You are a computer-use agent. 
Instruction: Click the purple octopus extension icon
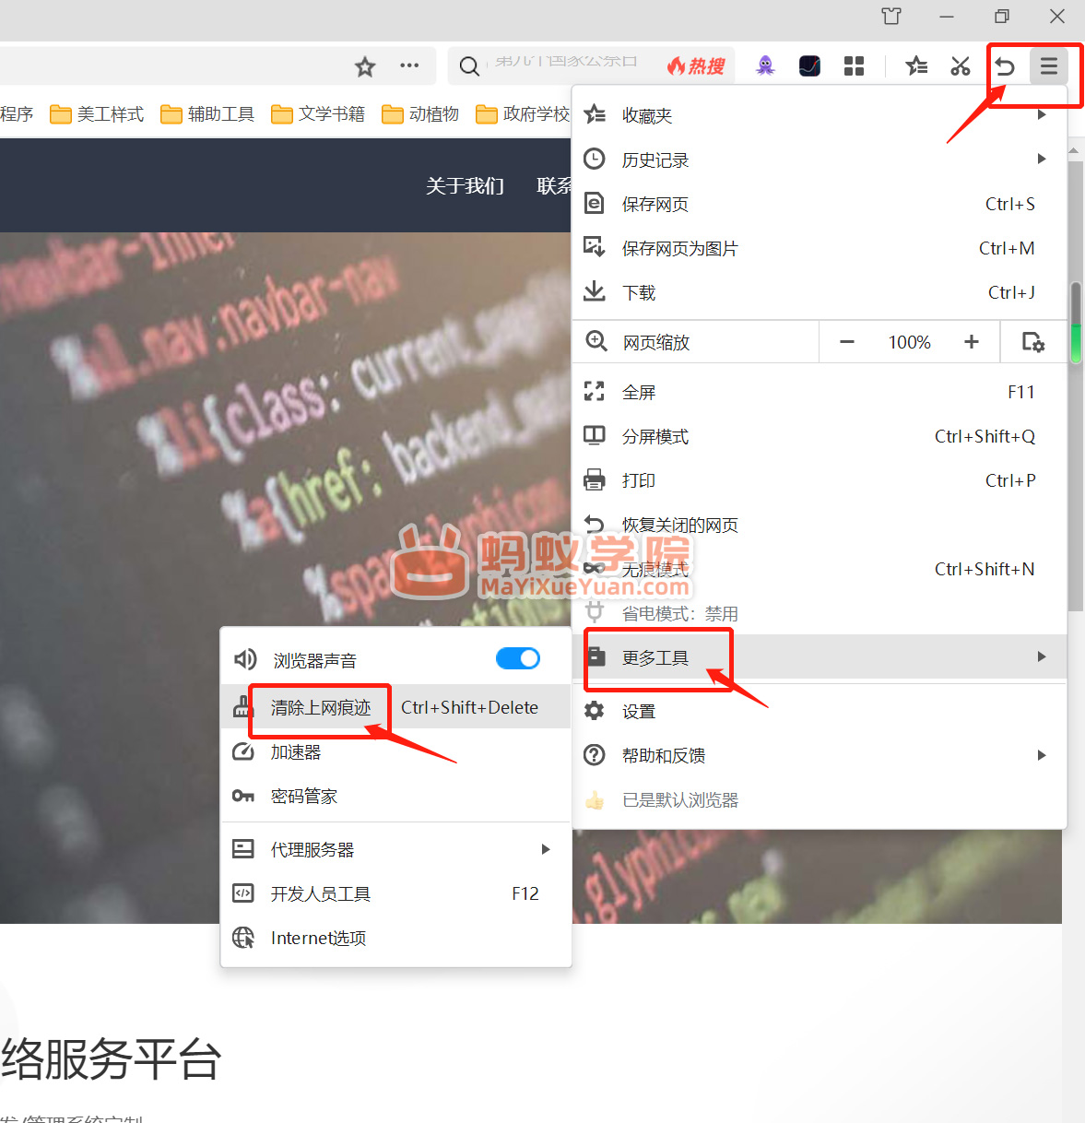click(x=765, y=65)
